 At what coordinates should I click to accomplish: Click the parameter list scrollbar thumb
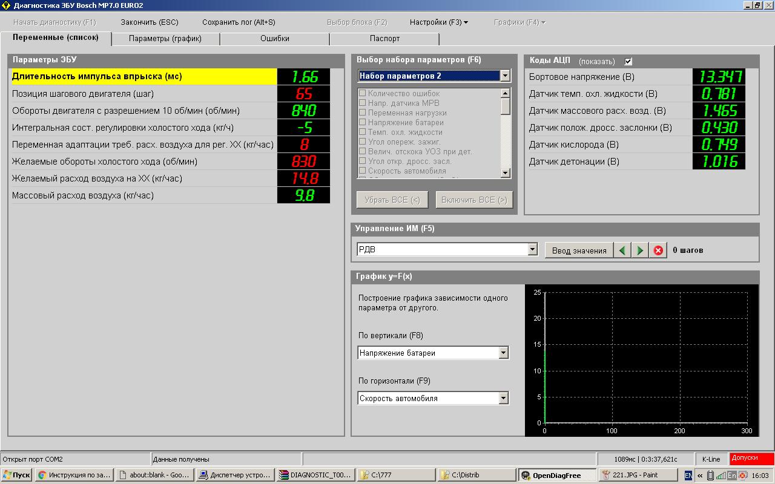tap(506, 106)
